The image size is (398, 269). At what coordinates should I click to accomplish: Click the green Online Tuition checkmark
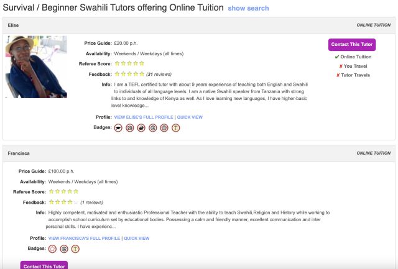click(337, 57)
